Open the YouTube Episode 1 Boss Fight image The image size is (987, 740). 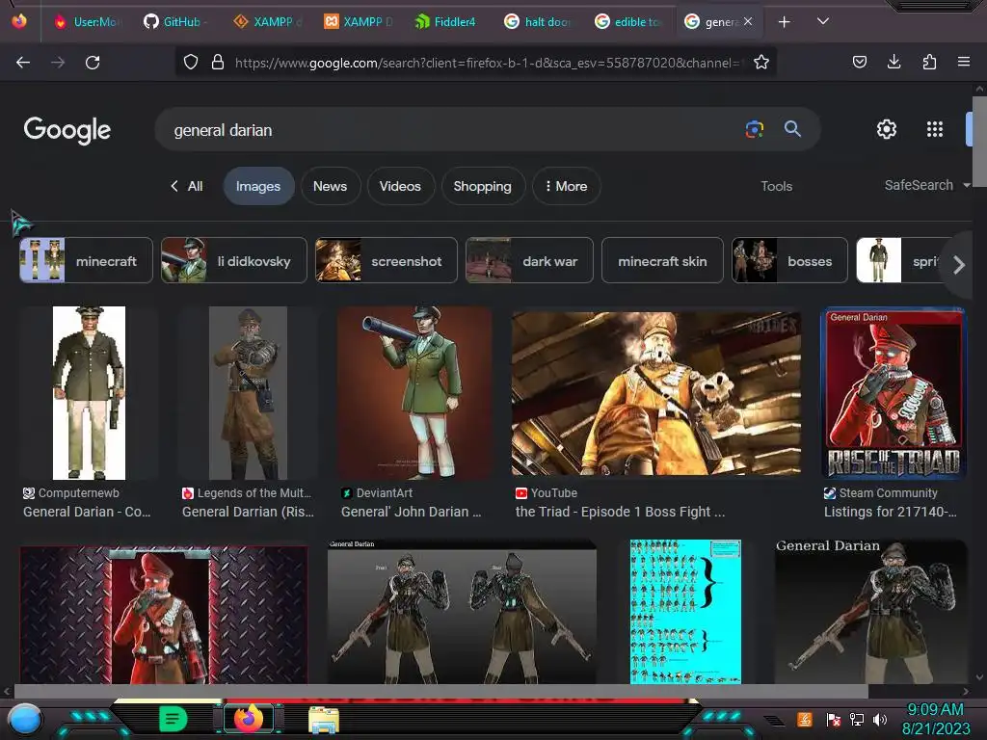pyautogui.click(x=655, y=393)
